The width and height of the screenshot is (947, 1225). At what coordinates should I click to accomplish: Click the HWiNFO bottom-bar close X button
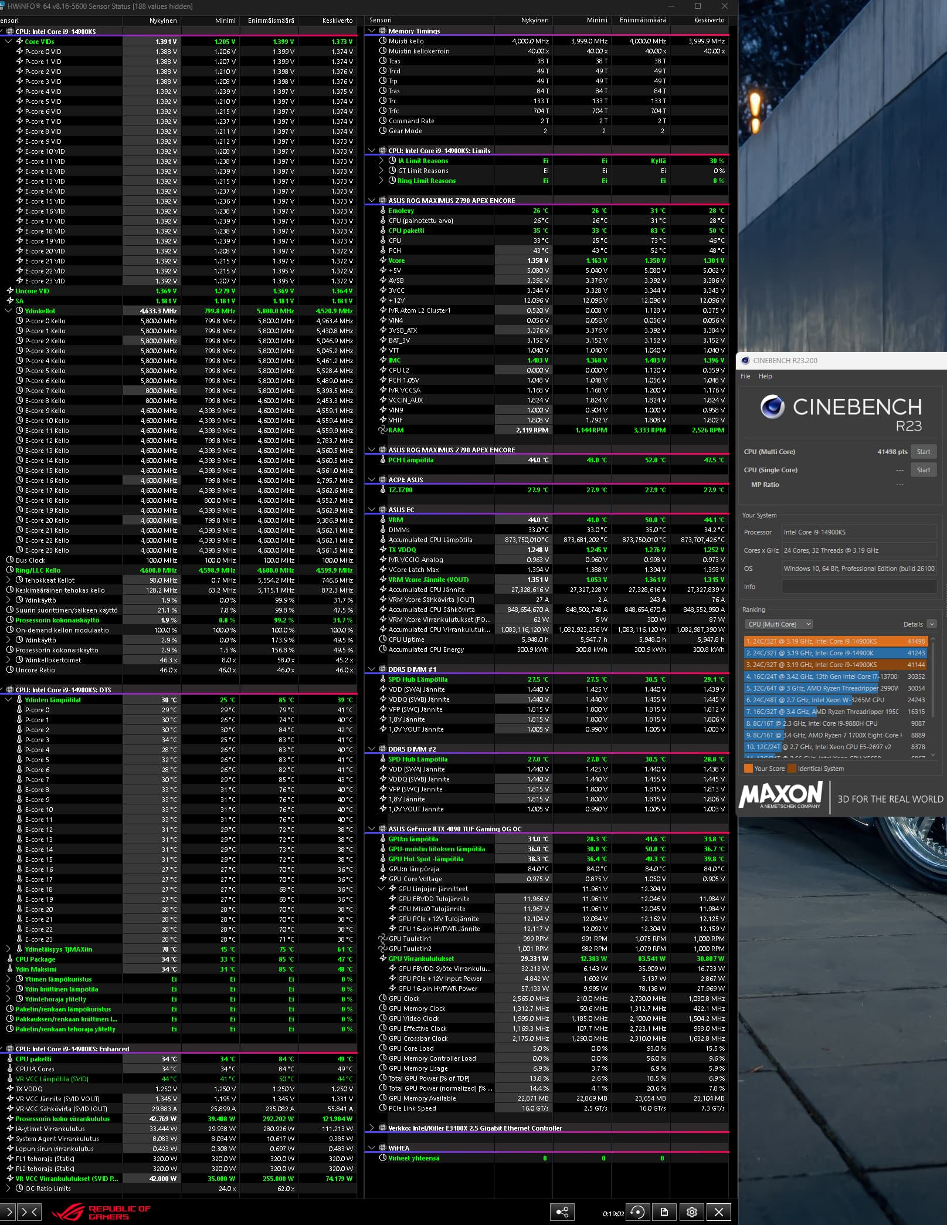[x=719, y=1212]
